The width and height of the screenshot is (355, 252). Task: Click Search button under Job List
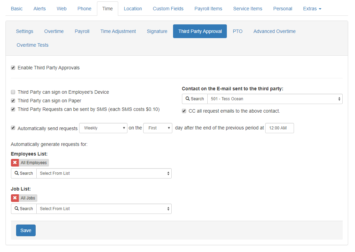click(x=24, y=209)
